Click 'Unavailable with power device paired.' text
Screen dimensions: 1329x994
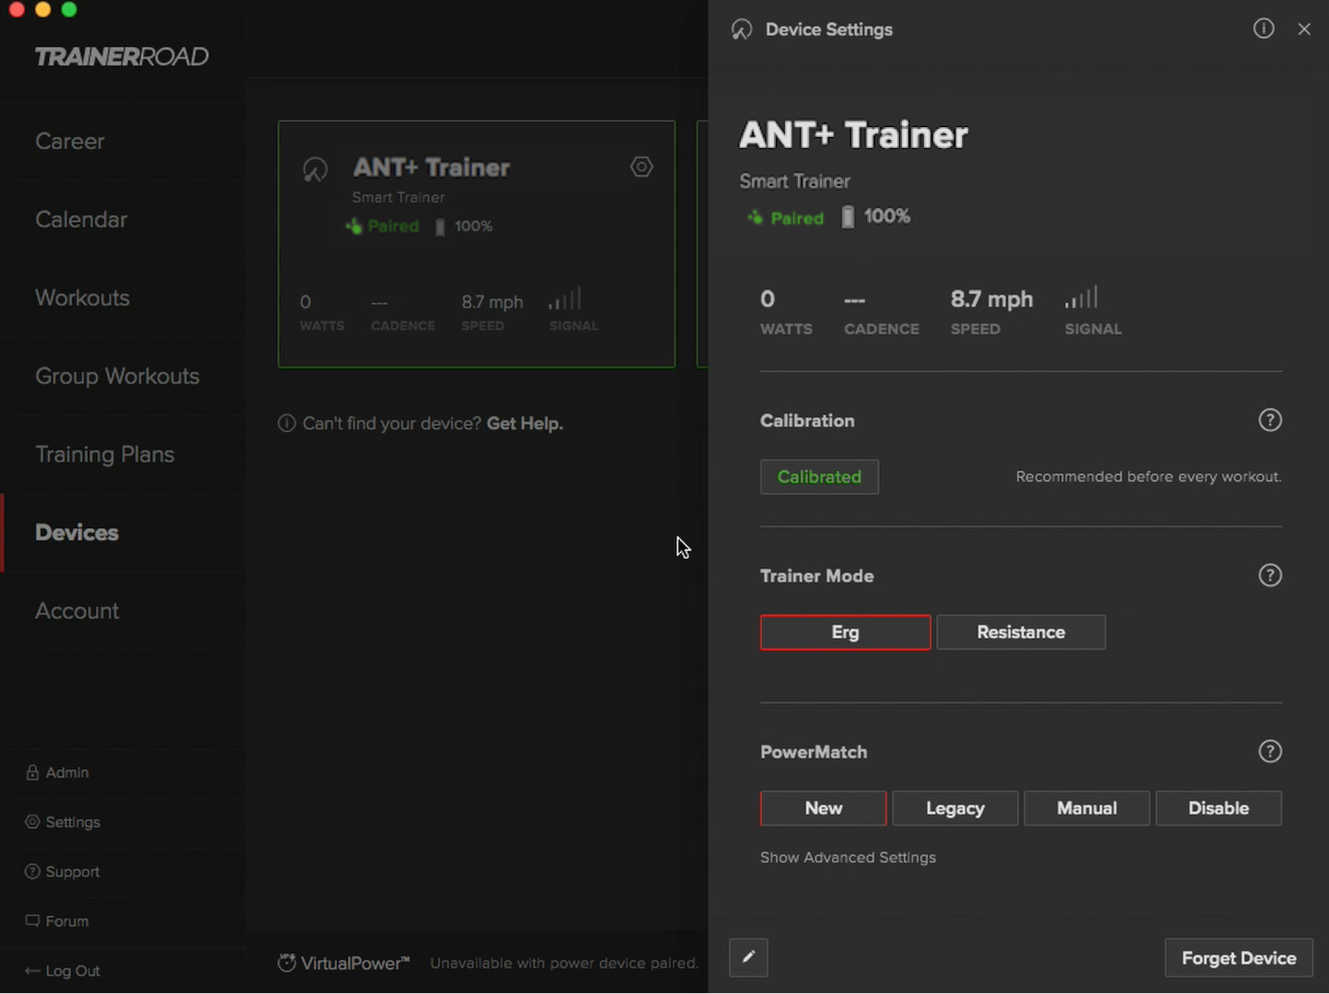564,964
